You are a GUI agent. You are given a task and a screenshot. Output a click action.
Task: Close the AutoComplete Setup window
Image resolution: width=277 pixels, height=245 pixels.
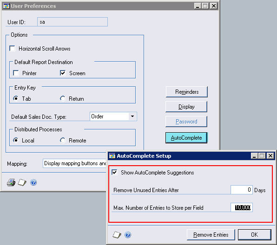(x=270, y=156)
